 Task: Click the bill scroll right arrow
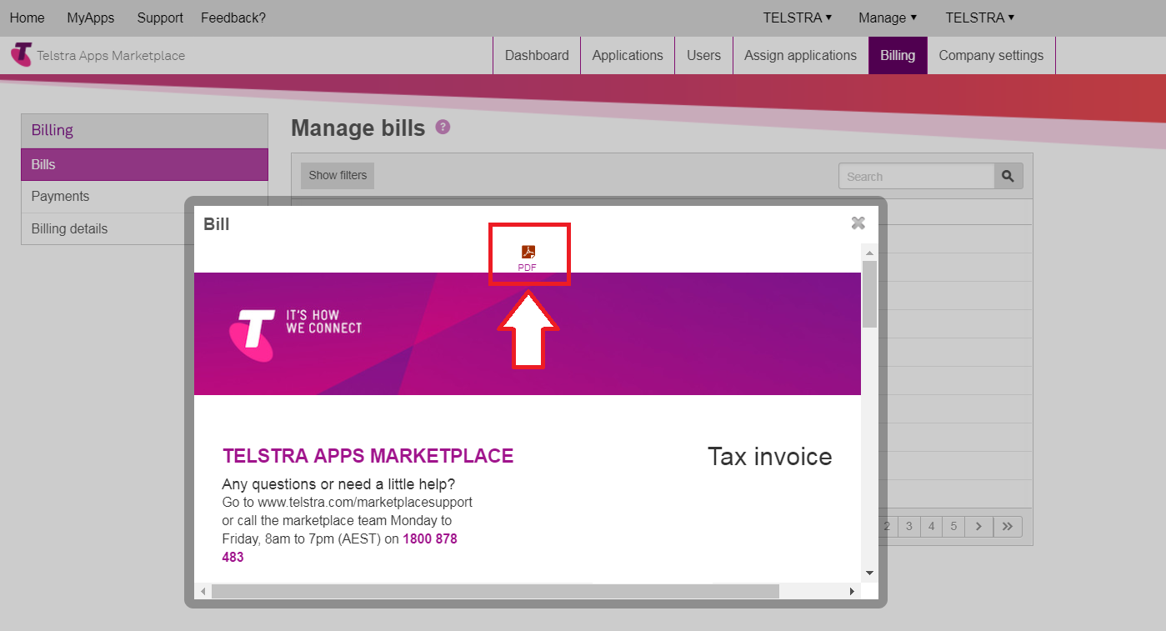852,591
